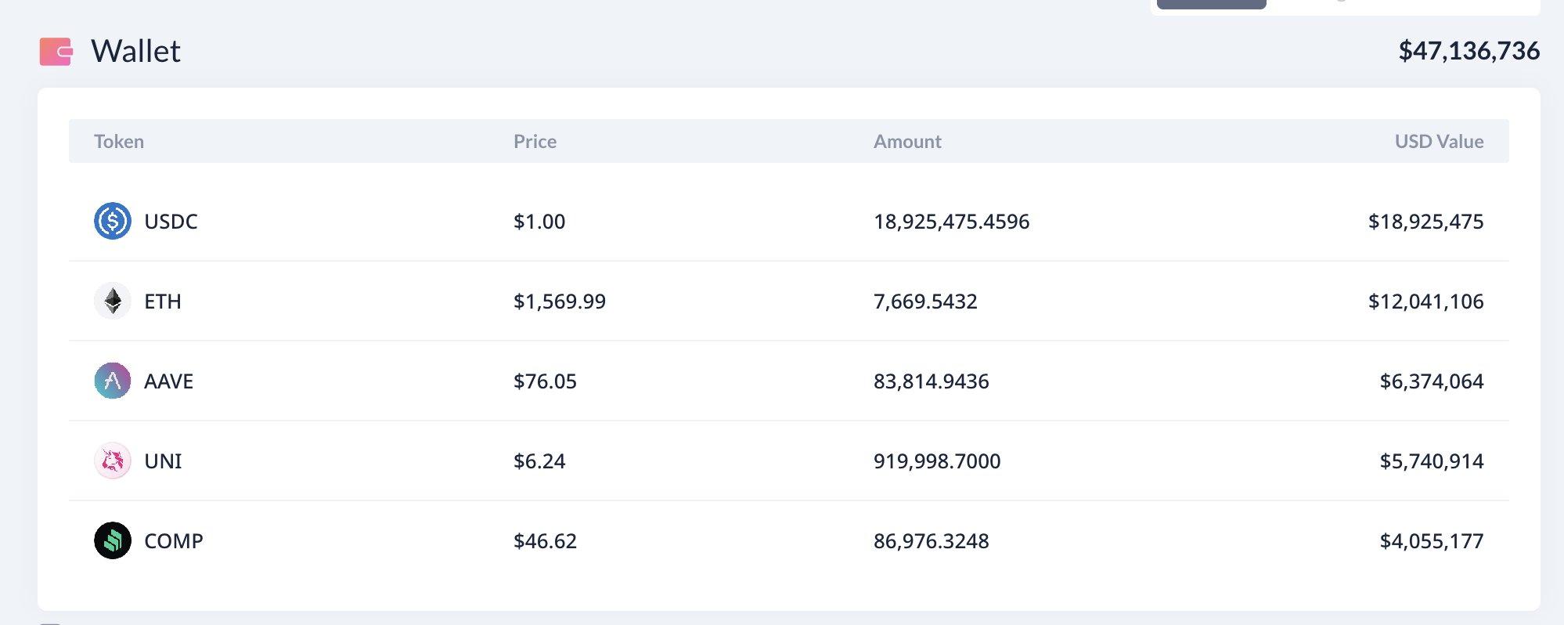Click the USDC amount 18,925,475.4596
Image resolution: width=1564 pixels, height=625 pixels.
951,222
